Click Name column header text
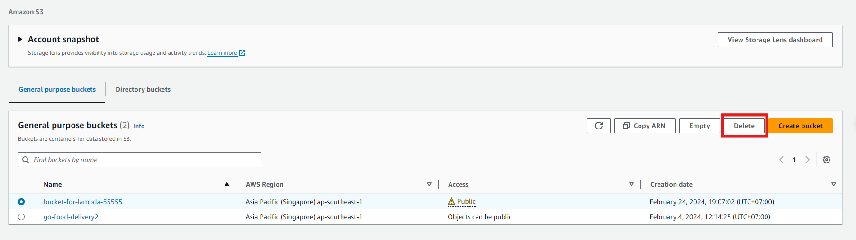The height and width of the screenshot is (240, 856). click(x=53, y=184)
